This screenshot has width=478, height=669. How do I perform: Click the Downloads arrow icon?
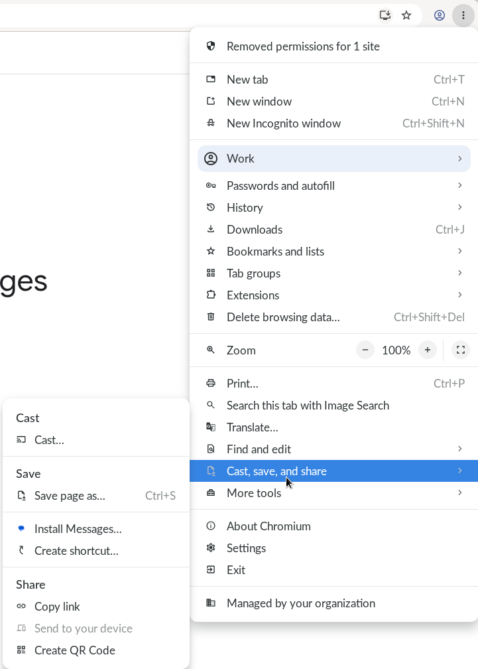(x=211, y=229)
